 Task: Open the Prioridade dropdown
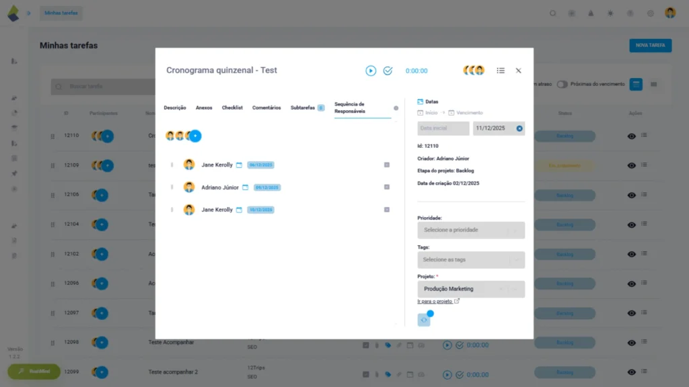(470, 230)
